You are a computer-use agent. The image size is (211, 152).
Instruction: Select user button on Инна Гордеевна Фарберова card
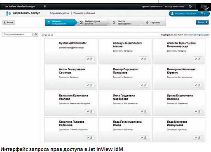pyautogui.click(x=143, y=111)
